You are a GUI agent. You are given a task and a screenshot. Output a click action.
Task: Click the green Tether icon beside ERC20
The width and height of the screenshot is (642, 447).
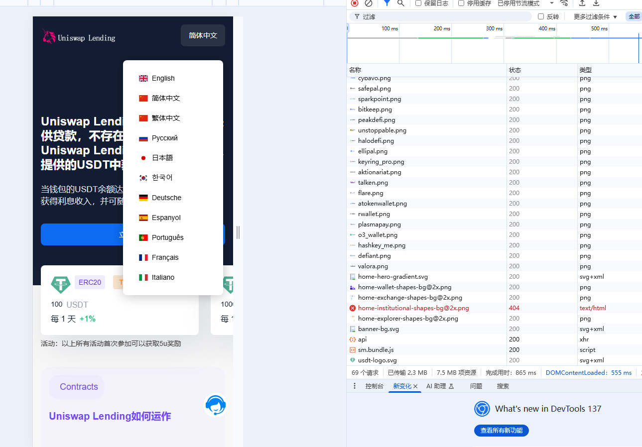[61, 284]
